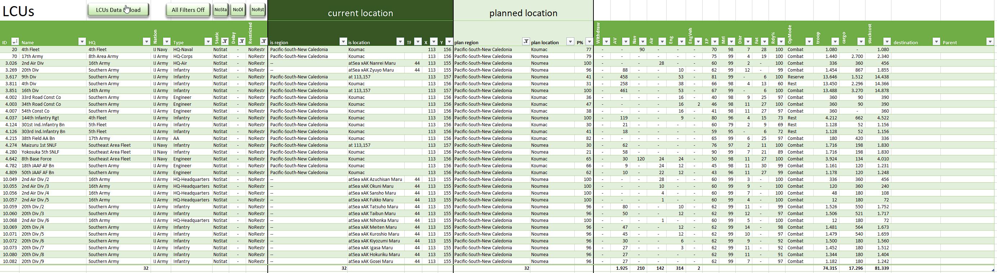This screenshot has height=273, width=997.
Task: Open the Type column filter dropdown
Action: (x=207, y=42)
